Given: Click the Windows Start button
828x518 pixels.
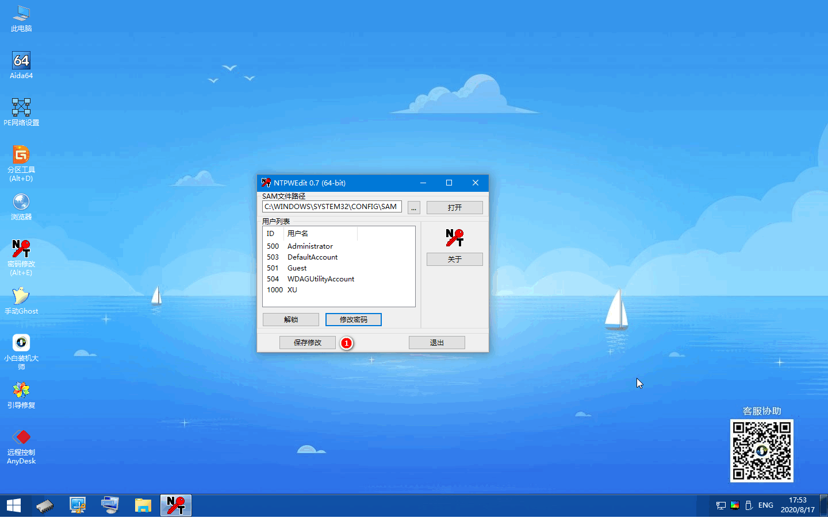Looking at the screenshot, I should coord(14,505).
